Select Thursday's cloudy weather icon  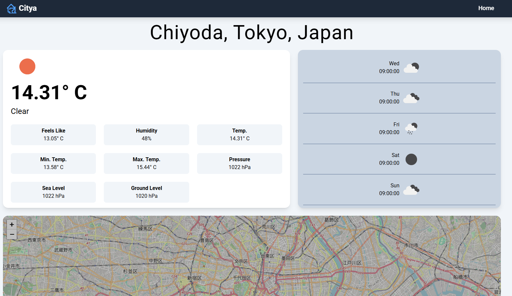(411, 98)
